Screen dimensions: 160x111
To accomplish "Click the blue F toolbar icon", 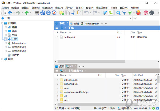I will point(105,13).
